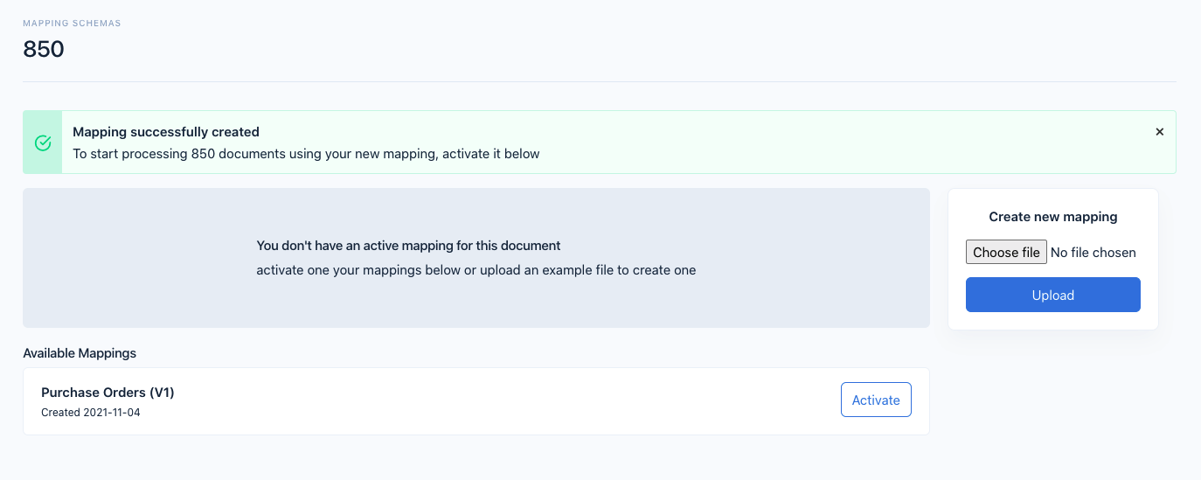Click 'activate one your mappings below' hint
1201x480 pixels.
476,270
